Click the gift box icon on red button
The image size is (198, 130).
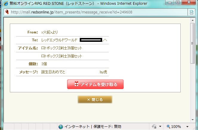pyautogui.click(x=76, y=84)
